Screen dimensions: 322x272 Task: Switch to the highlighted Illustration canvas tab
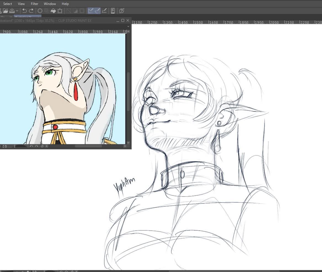coord(28,16)
